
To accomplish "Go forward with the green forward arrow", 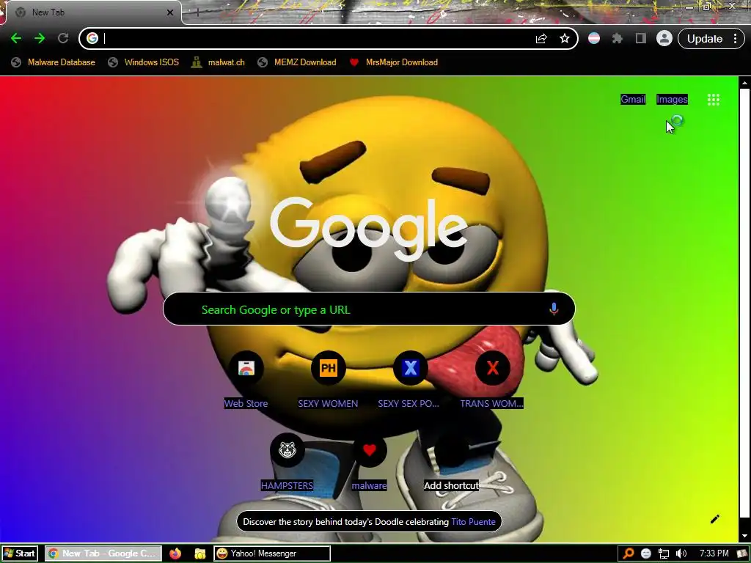I will coord(40,38).
